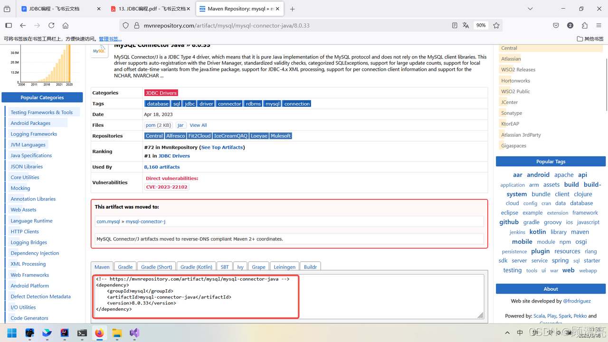Open the @frodriguez developer link
The height and width of the screenshot is (342, 608).
pos(578,301)
